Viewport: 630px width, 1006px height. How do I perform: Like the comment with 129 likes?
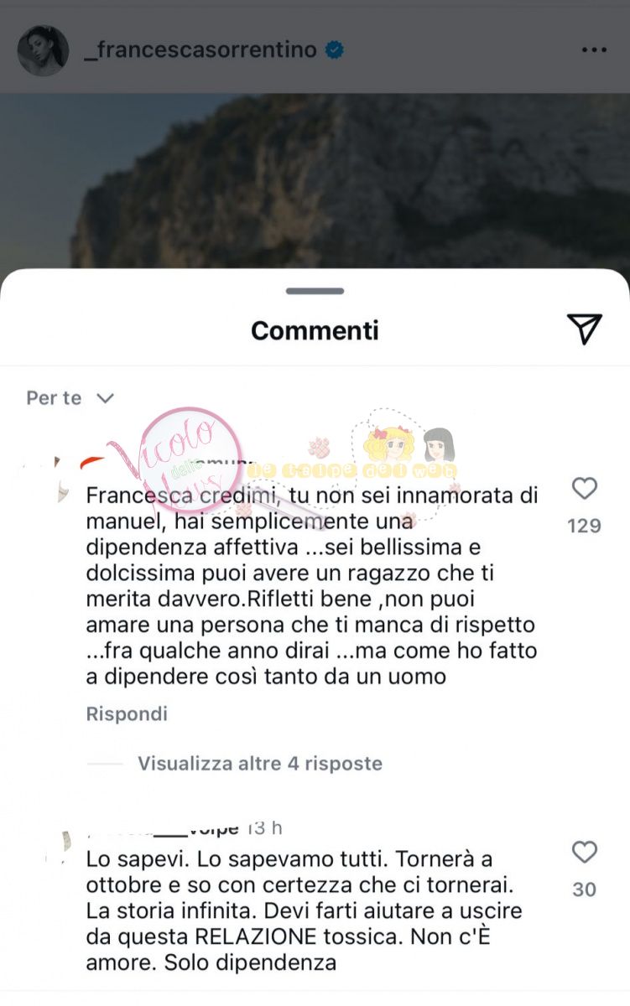(584, 489)
